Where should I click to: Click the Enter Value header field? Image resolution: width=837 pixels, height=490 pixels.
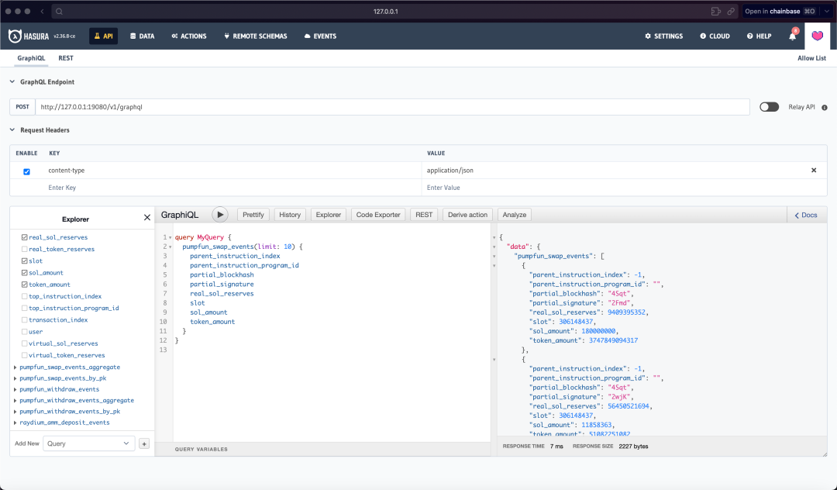[x=625, y=188]
